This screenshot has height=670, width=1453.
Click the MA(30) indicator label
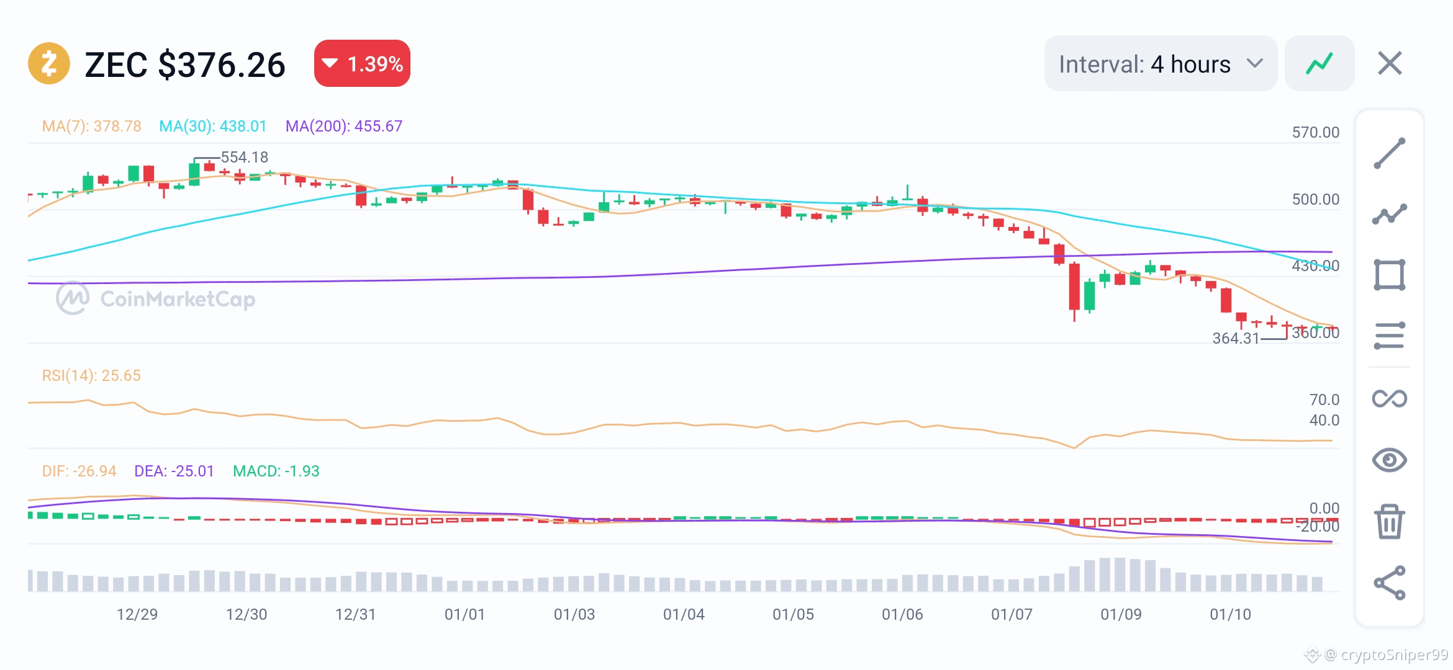pos(212,126)
